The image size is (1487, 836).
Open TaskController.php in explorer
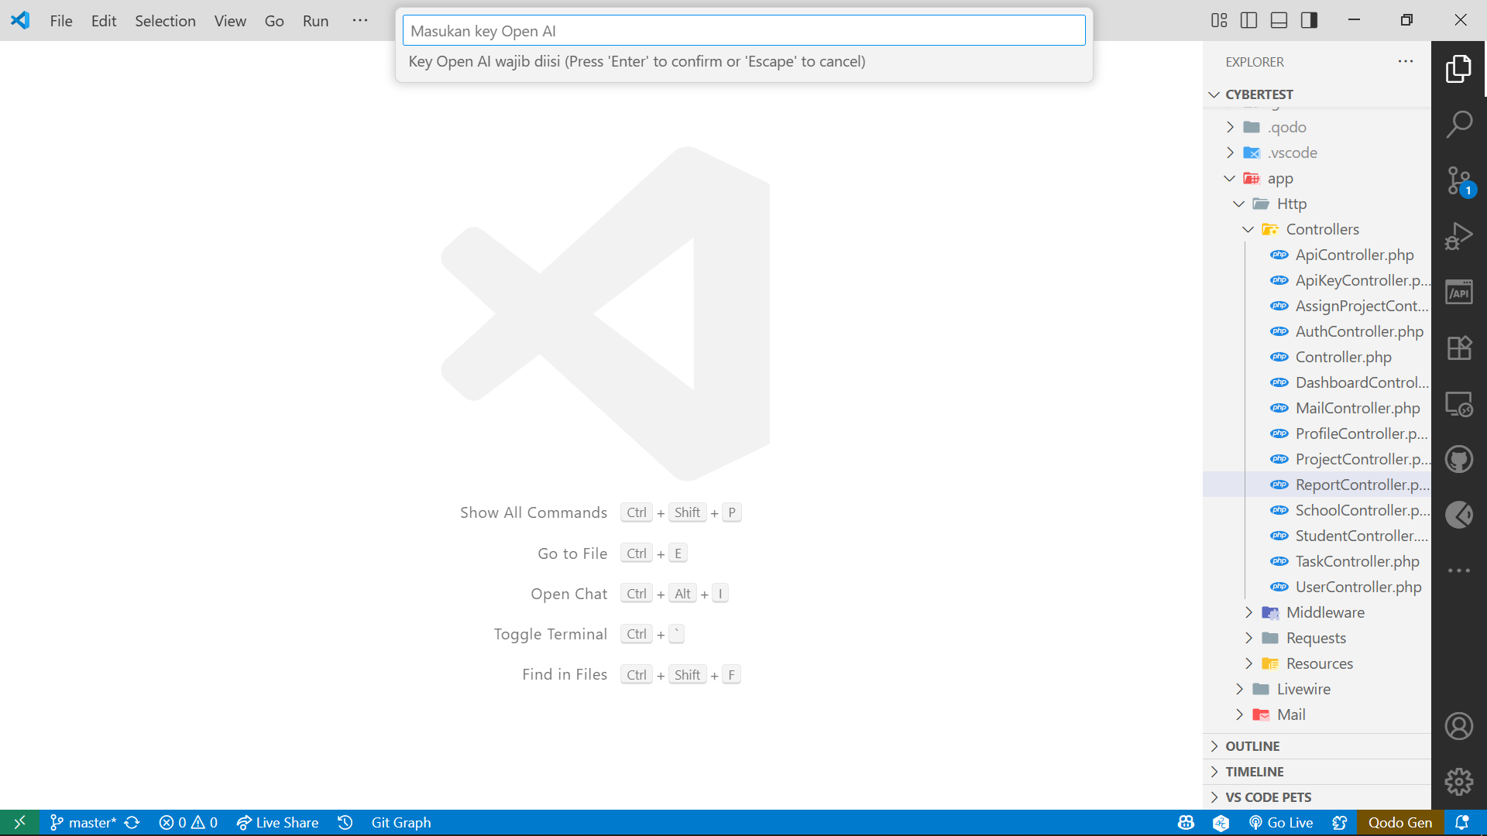(x=1357, y=561)
